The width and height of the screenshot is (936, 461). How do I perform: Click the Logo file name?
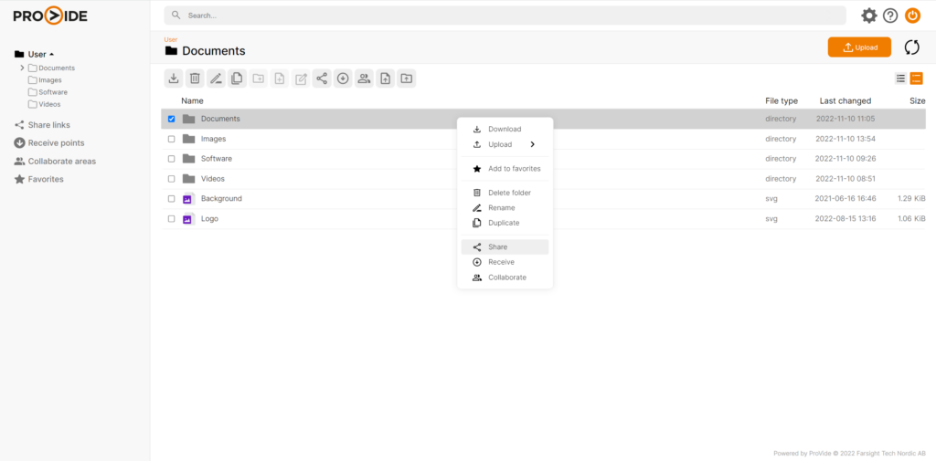209,219
